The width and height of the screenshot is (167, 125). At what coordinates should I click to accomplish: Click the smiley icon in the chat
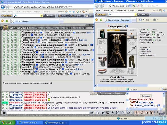[x=49, y=99]
